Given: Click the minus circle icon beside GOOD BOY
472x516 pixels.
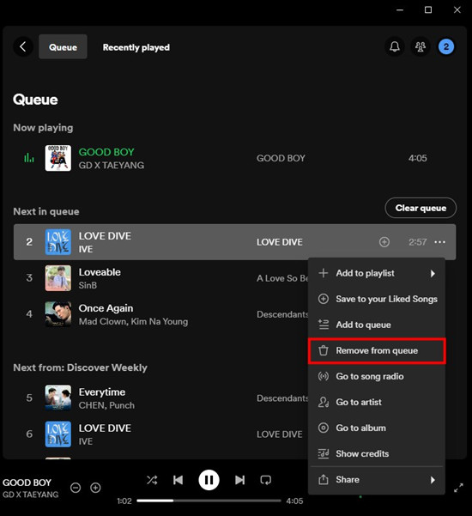Looking at the screenshot, I should (76, 488).
